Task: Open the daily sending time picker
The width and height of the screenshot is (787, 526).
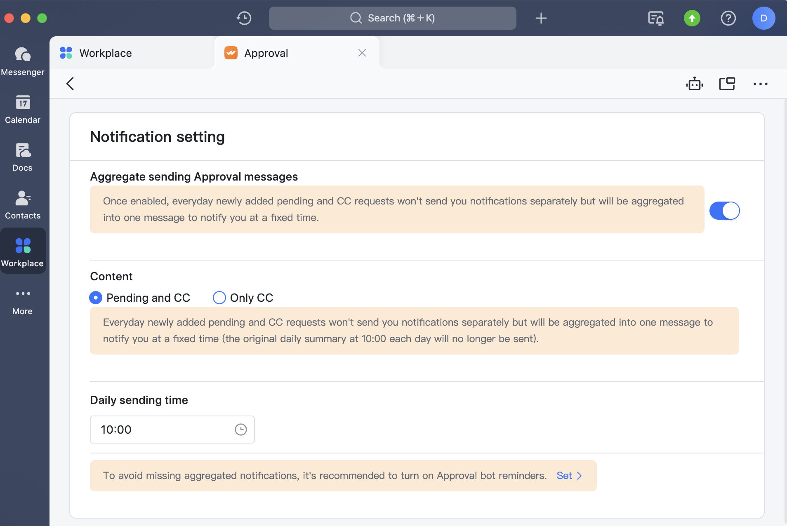Action: tap(241, 429)
